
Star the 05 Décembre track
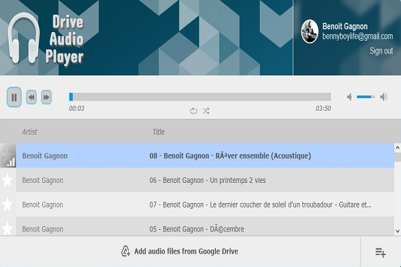pyautogui.click(x=7, y=228)
